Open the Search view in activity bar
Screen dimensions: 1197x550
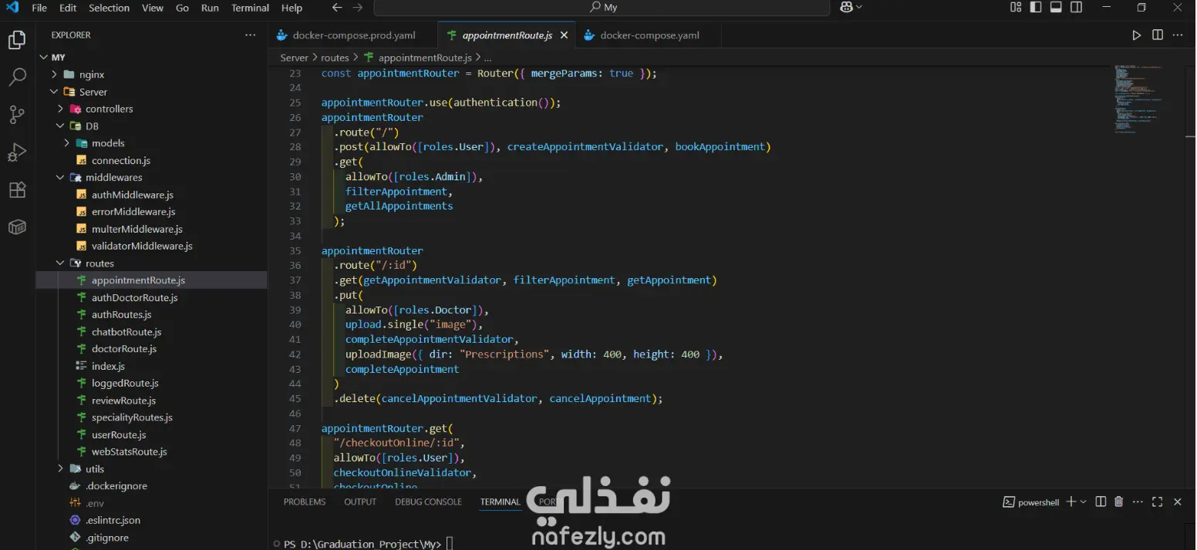click(x=17, y=77)
